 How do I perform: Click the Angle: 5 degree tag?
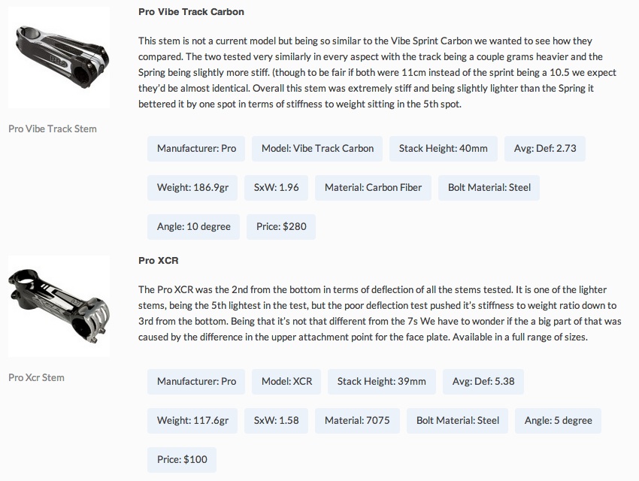coord(558,420)
